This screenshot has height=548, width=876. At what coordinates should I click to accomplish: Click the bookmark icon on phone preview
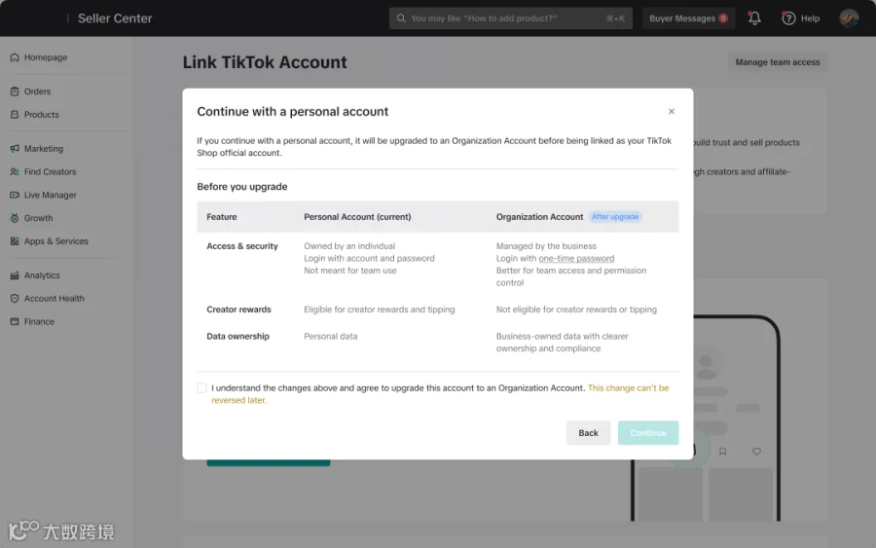(x=722, y=452)
